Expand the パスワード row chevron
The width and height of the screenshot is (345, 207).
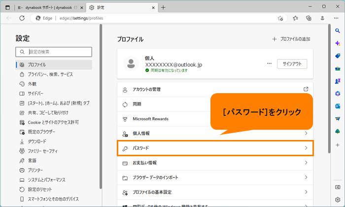[306, 148]
